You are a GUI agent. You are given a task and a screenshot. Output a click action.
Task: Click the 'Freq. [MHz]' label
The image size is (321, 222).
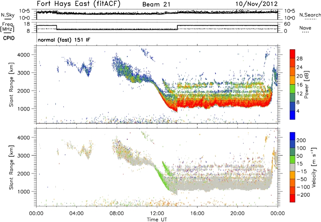(7, 27)
